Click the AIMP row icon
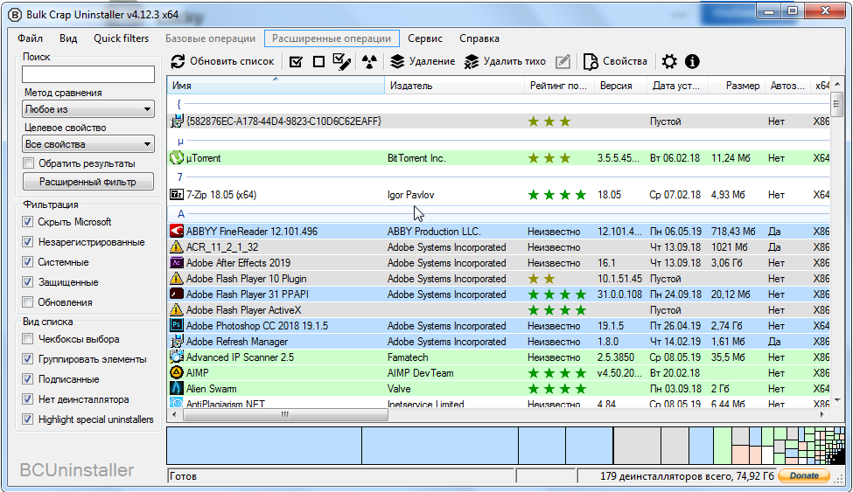This screenshot has height=492, width=853. [x=176, y=372]
